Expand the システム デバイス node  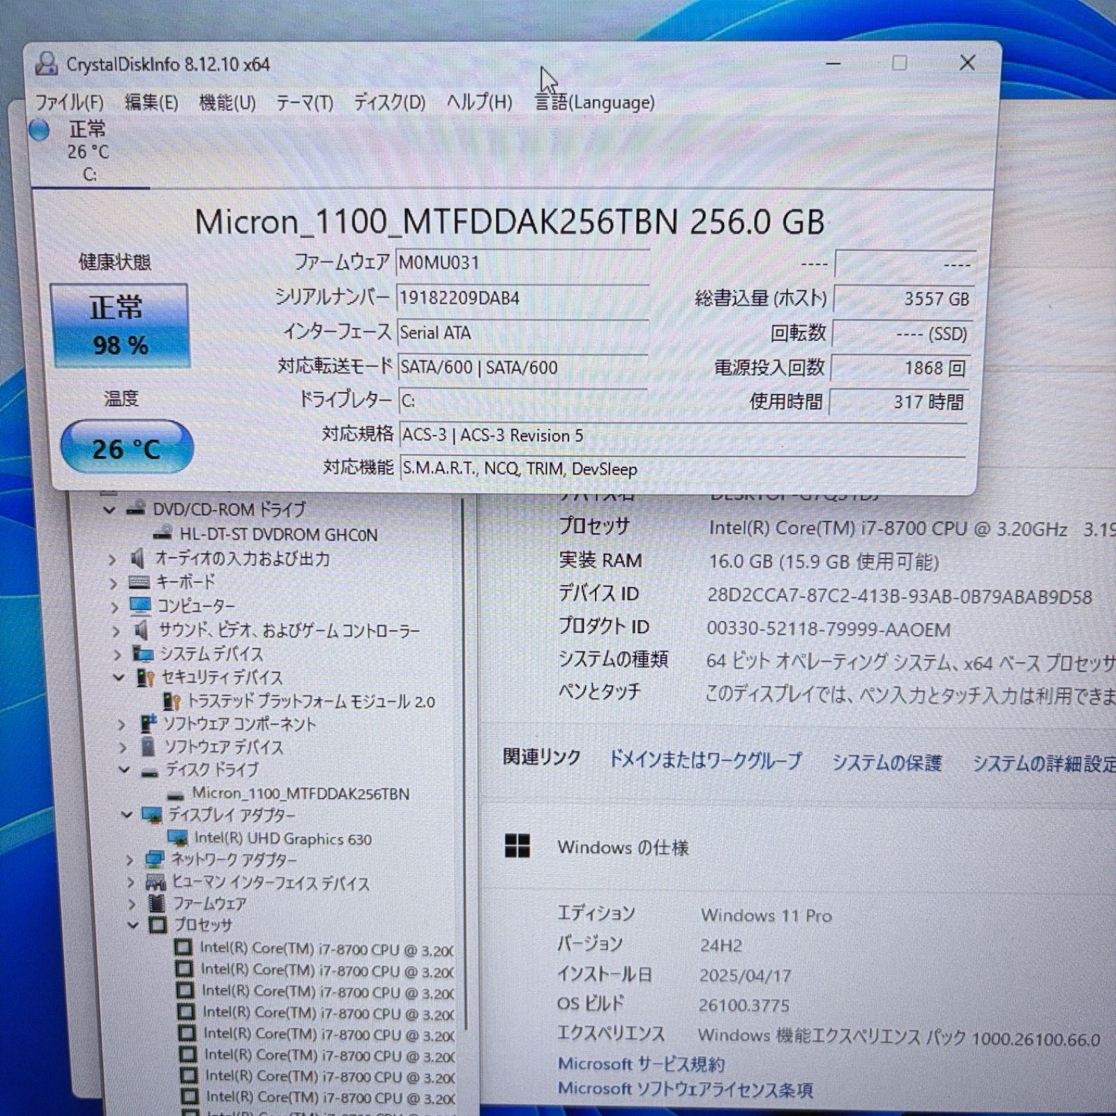pyautogui.click(x=117, y=655)
